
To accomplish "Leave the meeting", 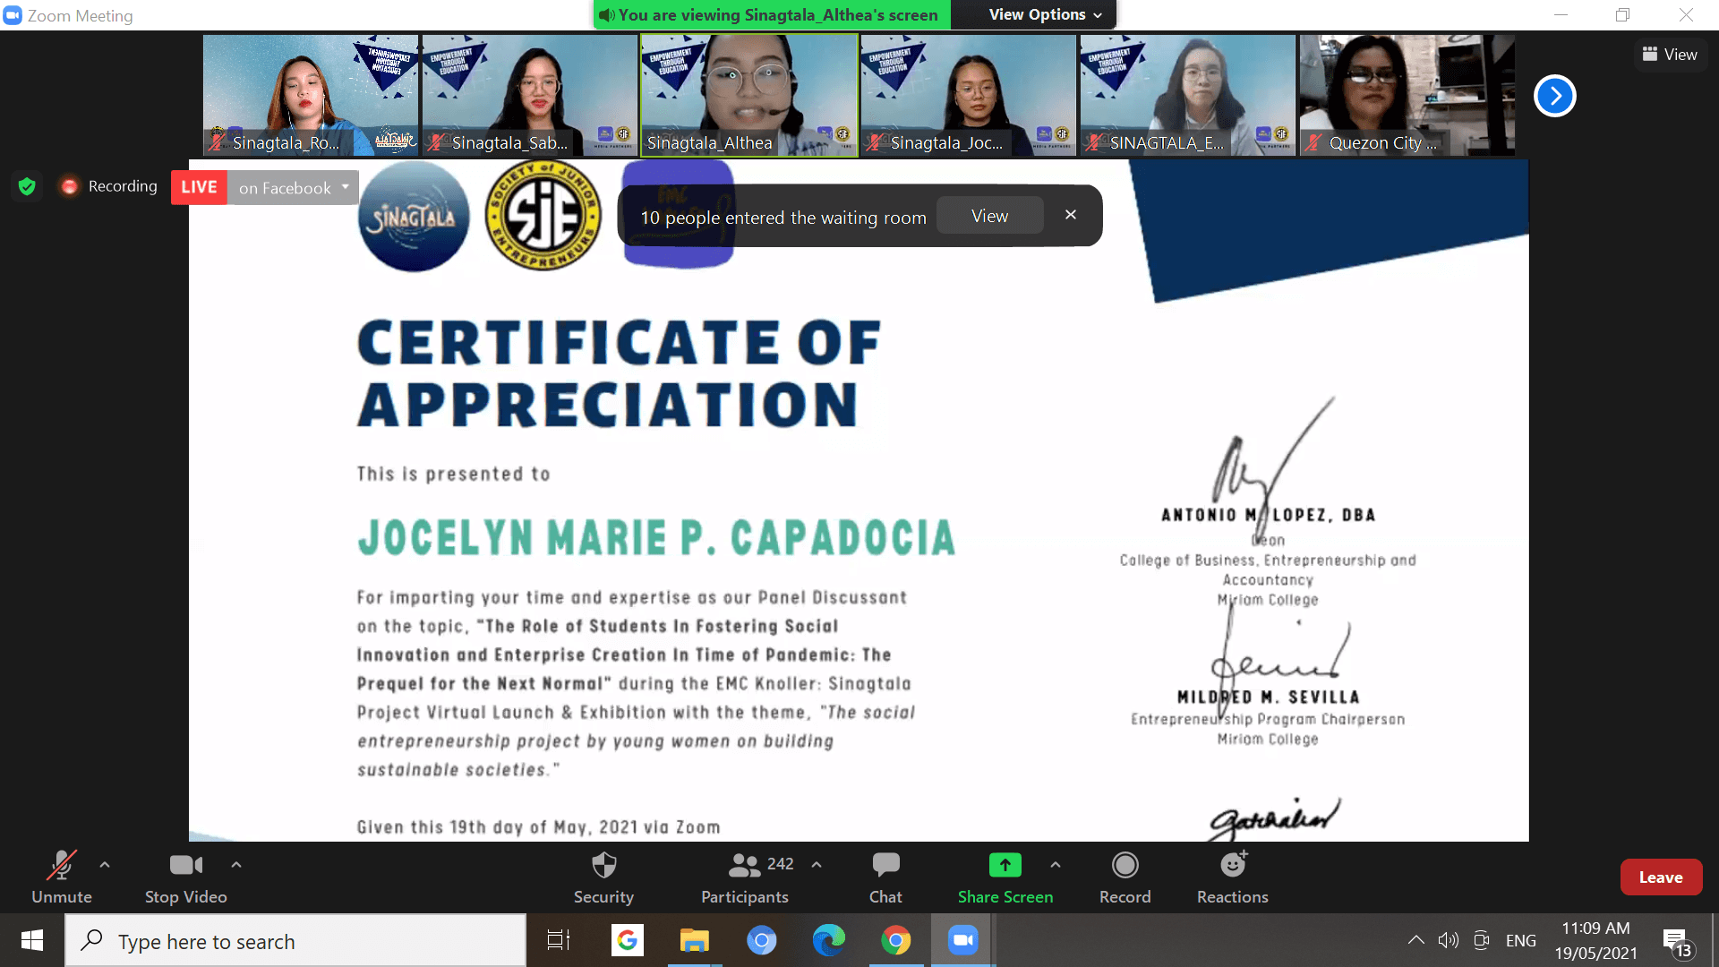I will (x=1661, y=877).
